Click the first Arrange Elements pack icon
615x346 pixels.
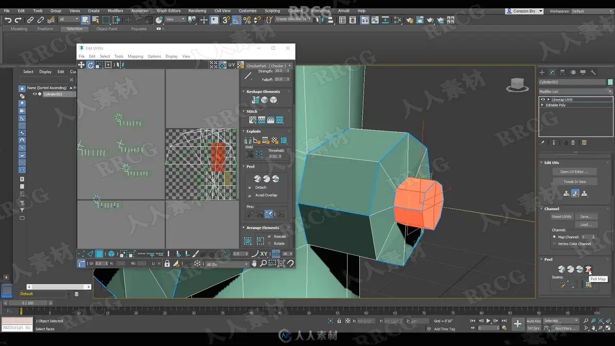click(248, 240)
